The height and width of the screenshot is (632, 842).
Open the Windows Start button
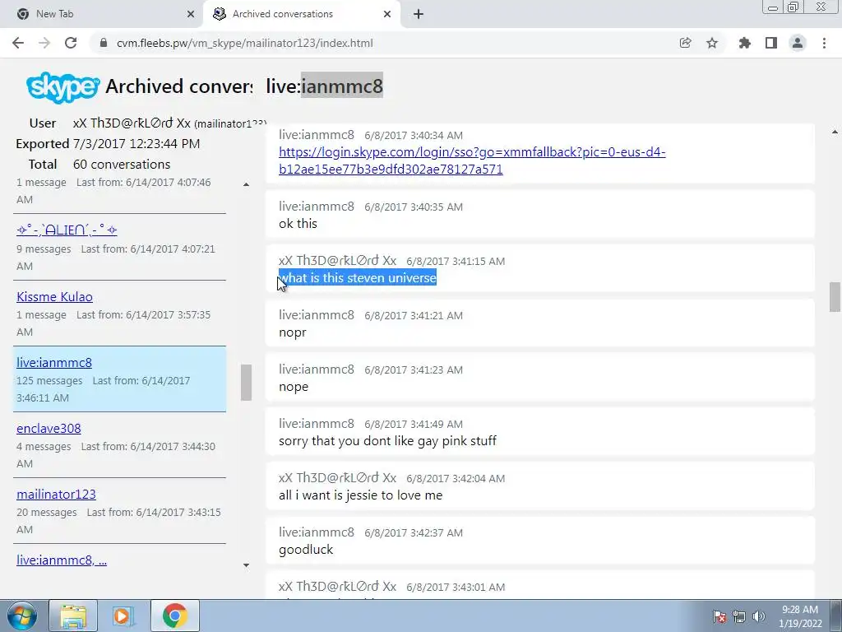click(21, 616)
